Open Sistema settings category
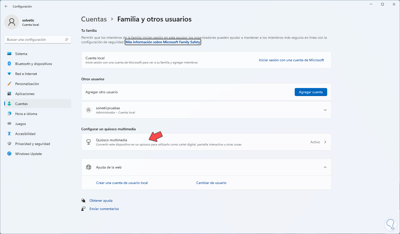400x234 pixels. click(21, 54)
